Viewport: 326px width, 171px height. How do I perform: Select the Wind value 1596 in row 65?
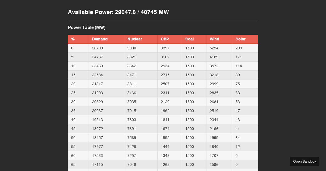click(214, 164)
